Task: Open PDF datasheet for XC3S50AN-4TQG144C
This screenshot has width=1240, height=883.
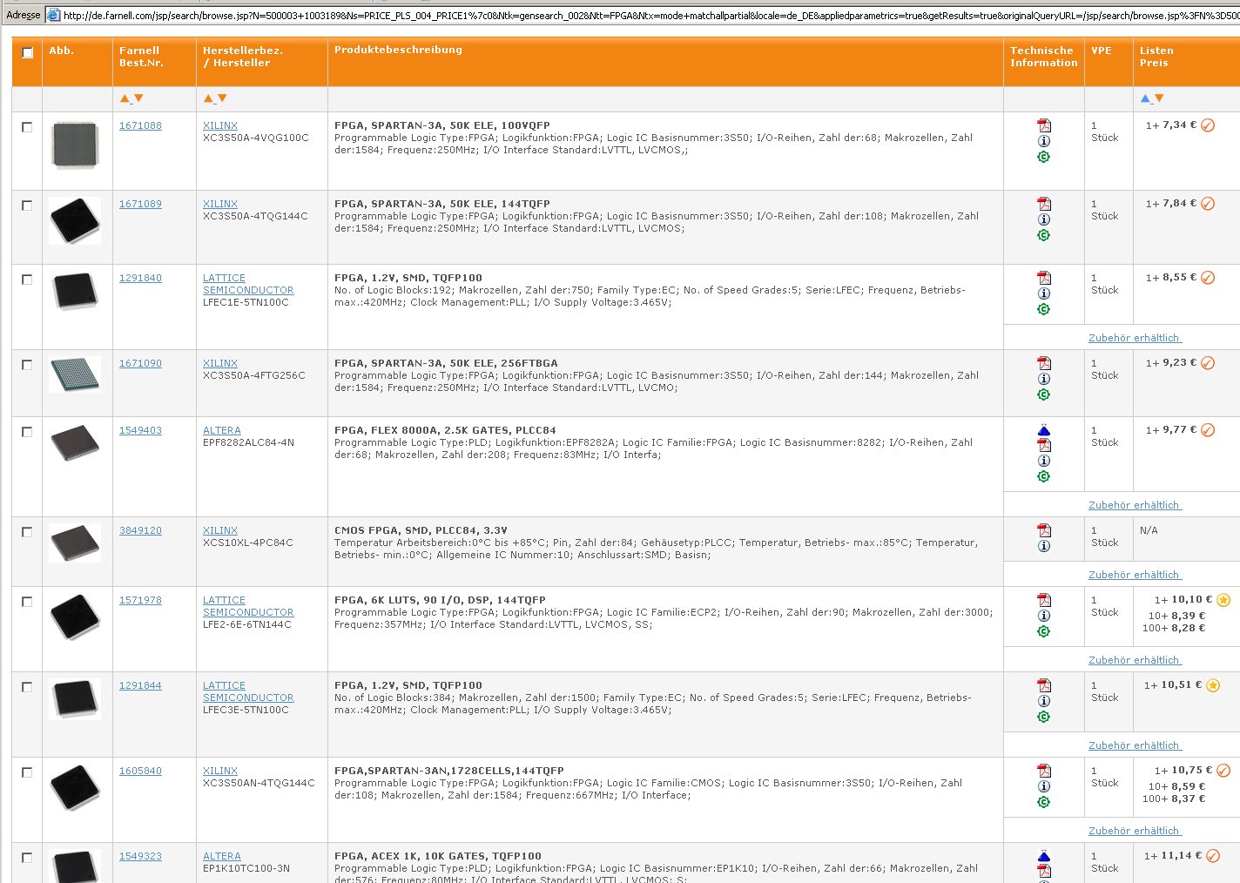Action: pos(1044,771)
